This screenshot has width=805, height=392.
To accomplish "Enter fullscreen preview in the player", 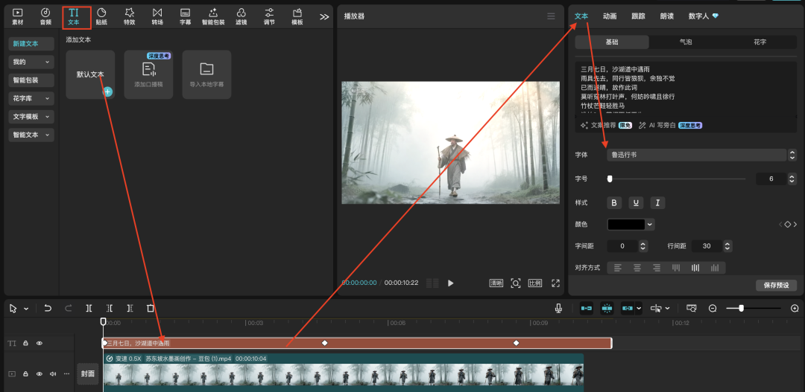I will pyautogui.click(x=555, y=283).
